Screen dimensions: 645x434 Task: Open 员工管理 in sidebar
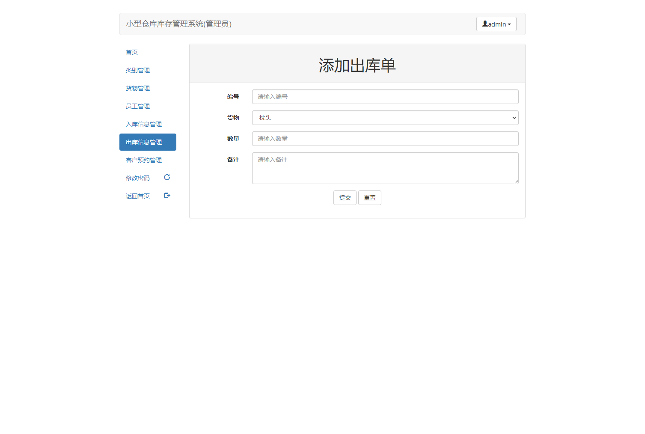(x=138, y=106)
